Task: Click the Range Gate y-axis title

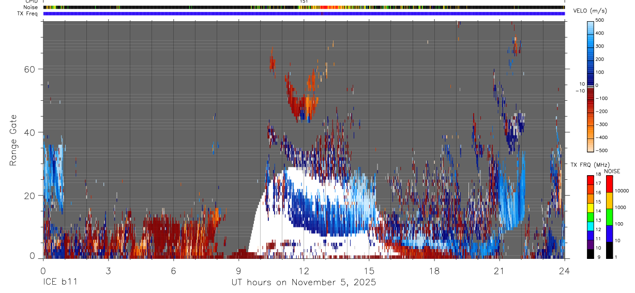Action: coord(14,140)
